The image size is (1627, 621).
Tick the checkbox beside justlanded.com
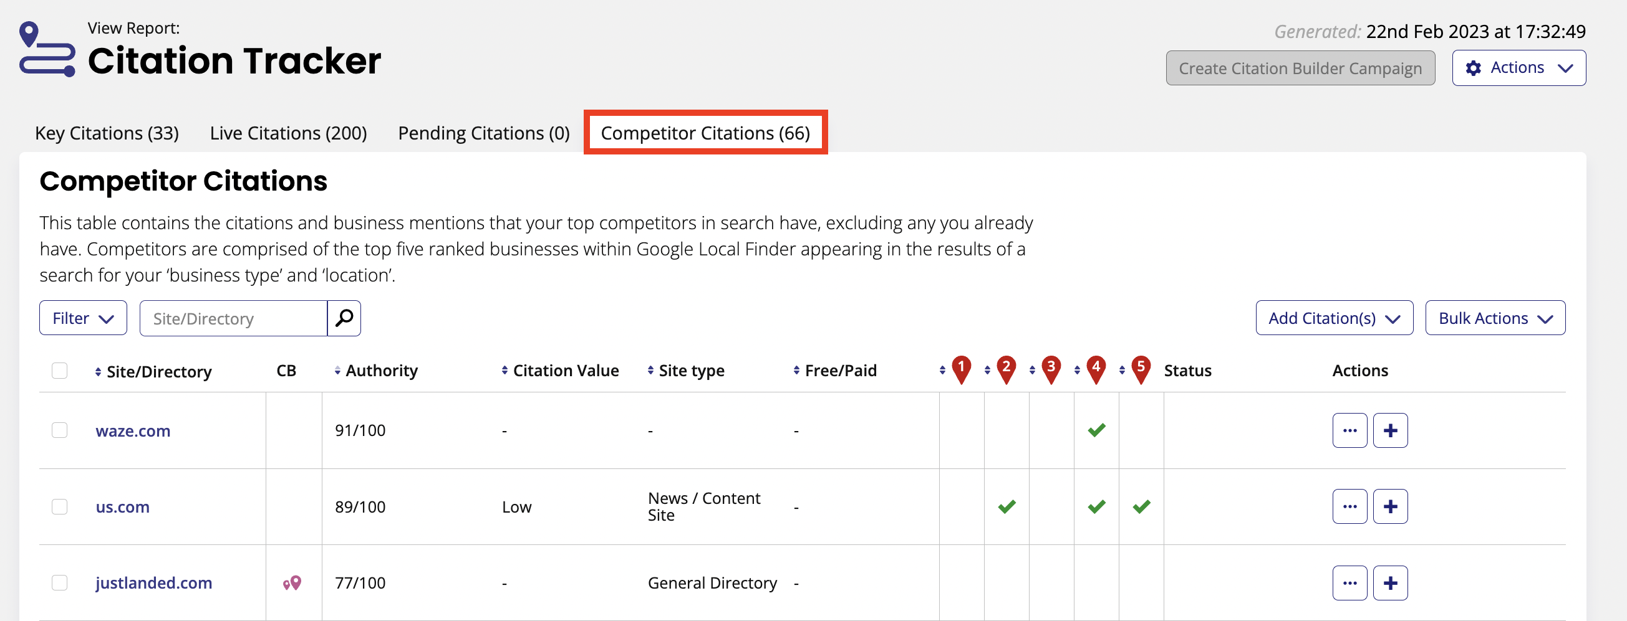[60, 582]
